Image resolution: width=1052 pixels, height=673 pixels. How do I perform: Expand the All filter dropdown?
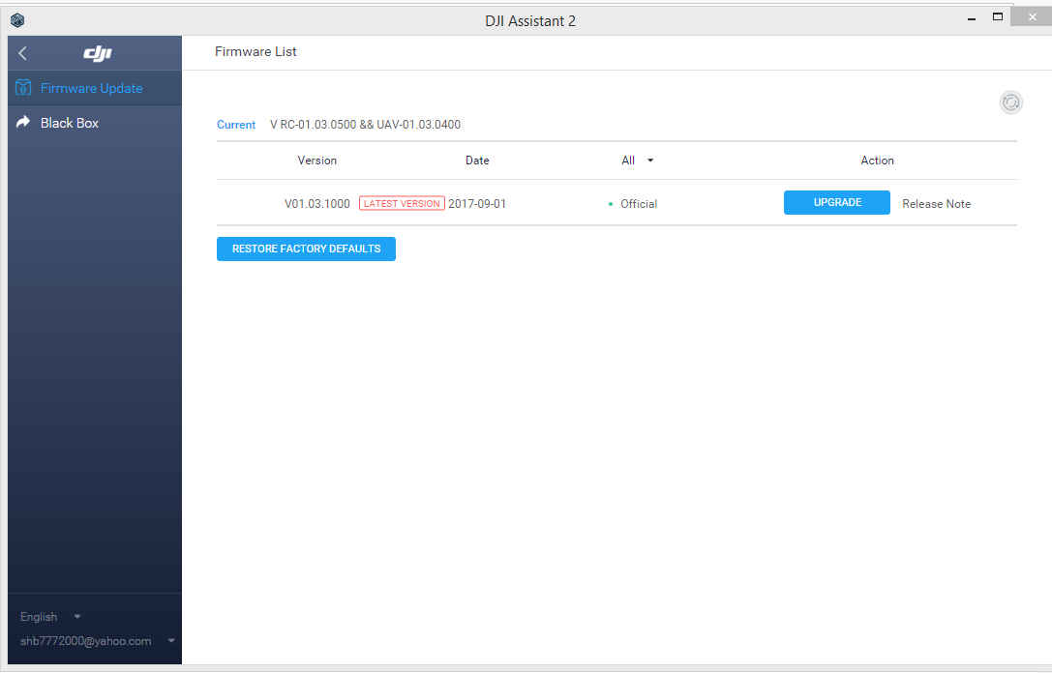point(638,161)
